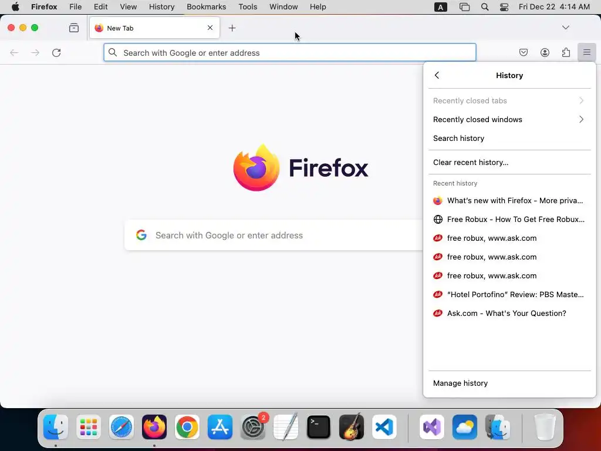Open Finder from the dock
This screenshot has width=601, height=451.
[56, 427]
